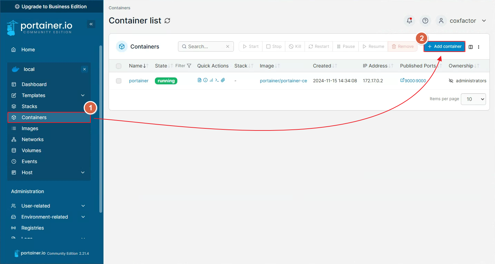
Task: Click the Pause button in the toolbar
Action: point(346,46)
